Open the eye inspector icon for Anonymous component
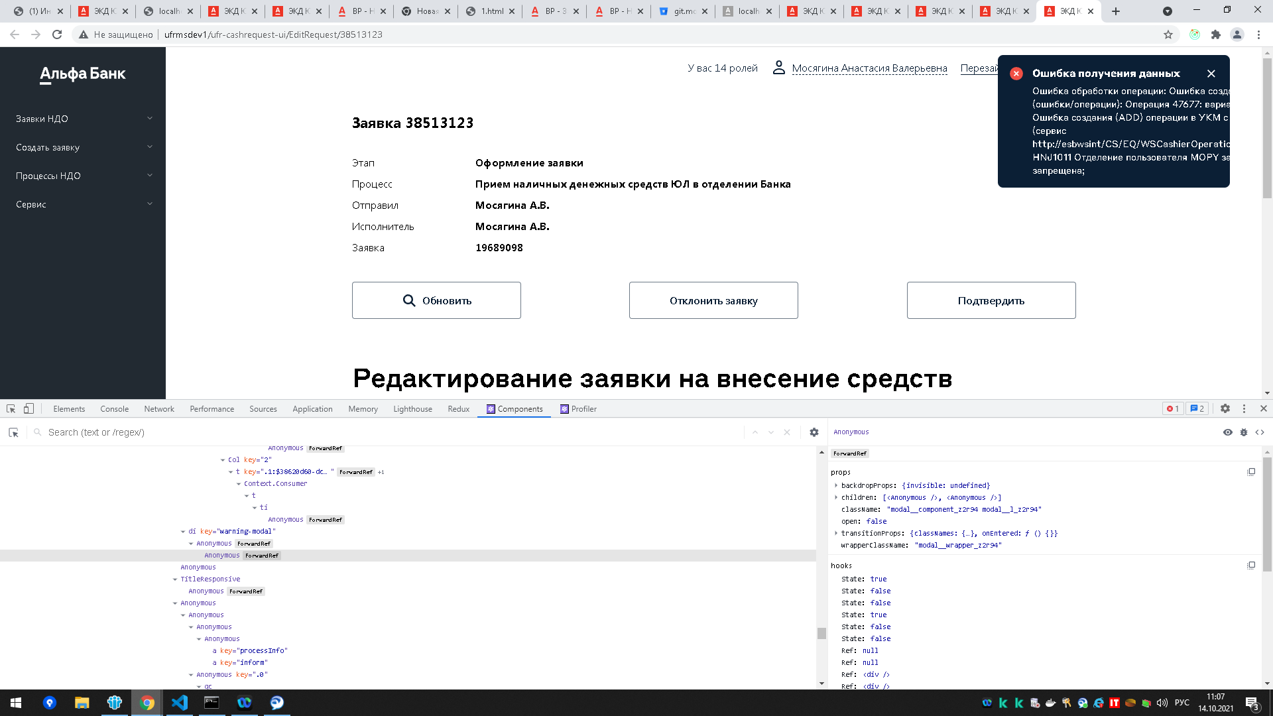The image size is (1273, 716). (x=1228, y=432)
